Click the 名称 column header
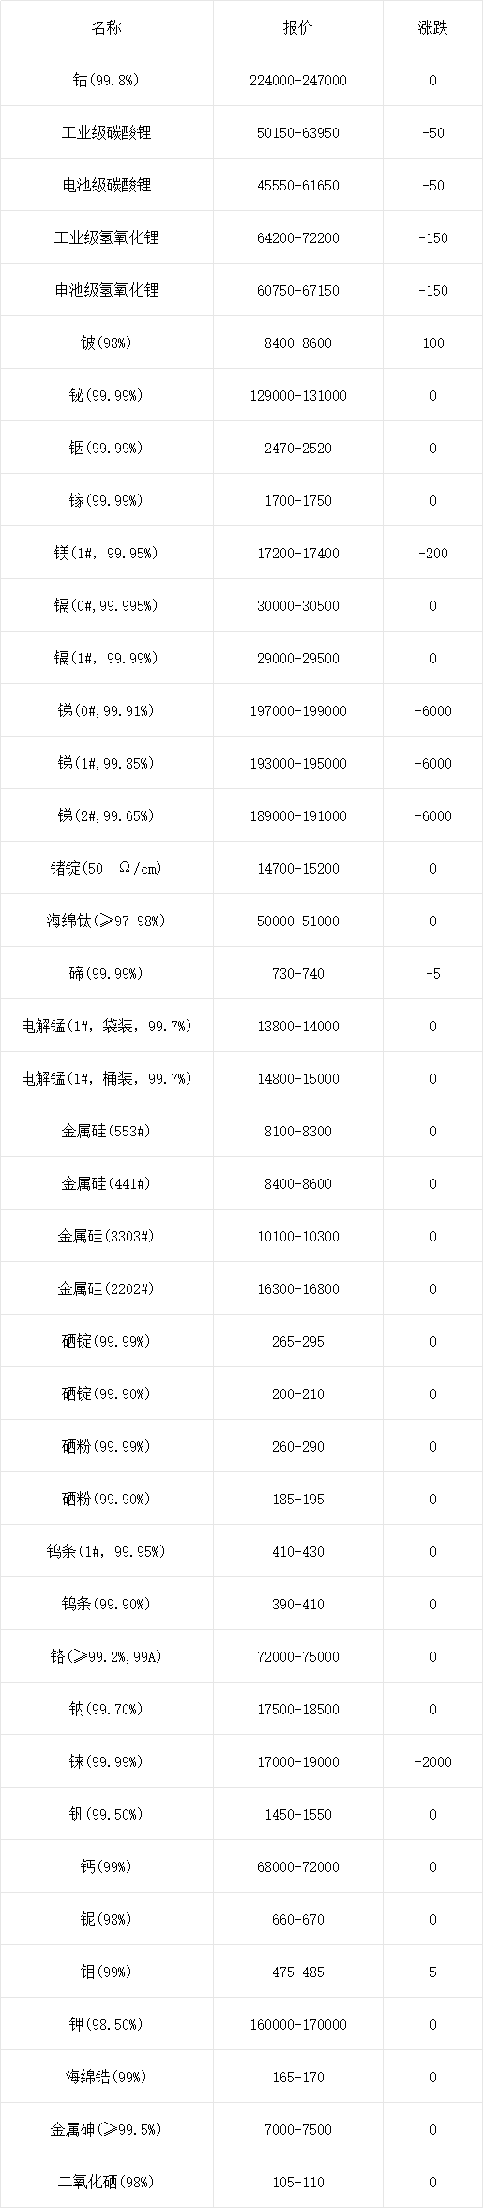Viewport: 483px width, 2208px height. pos(107,27)
